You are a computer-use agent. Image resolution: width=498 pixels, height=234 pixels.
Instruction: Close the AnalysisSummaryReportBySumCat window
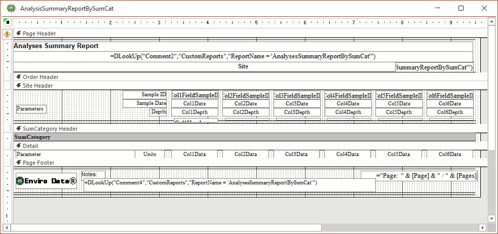[484, 8]
